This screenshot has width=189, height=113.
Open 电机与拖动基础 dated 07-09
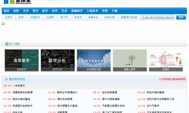(21, 99)
